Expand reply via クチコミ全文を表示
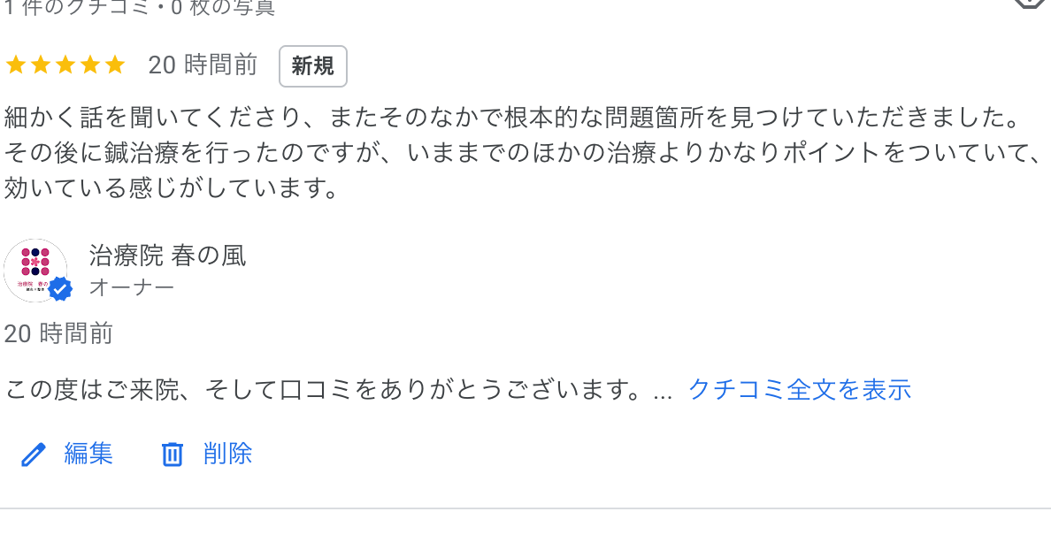This screenshot has height=550, width=1051. tap(799, 389)
